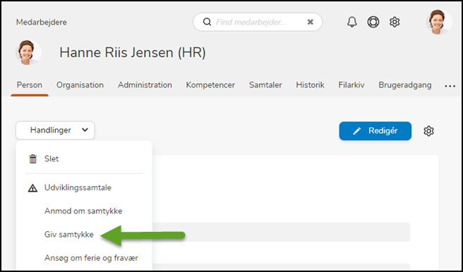The image size is (463, 272).
Task: Click the warning triangle icon by Udviklingssamtale
Action: [32, 187]
